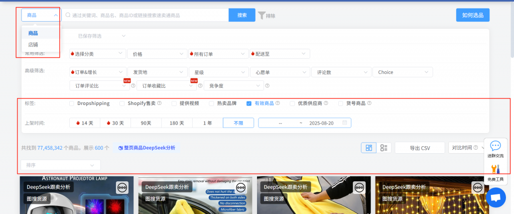Check the 优质供应商 tag

tap(292, 103)
